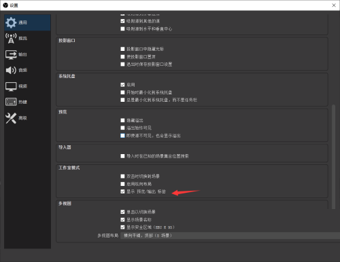
Task: Open the 通用 (General) settings gear icon
Action: 11,22
